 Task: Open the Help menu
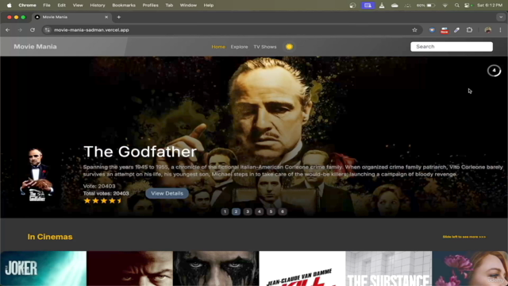(209, 6)
